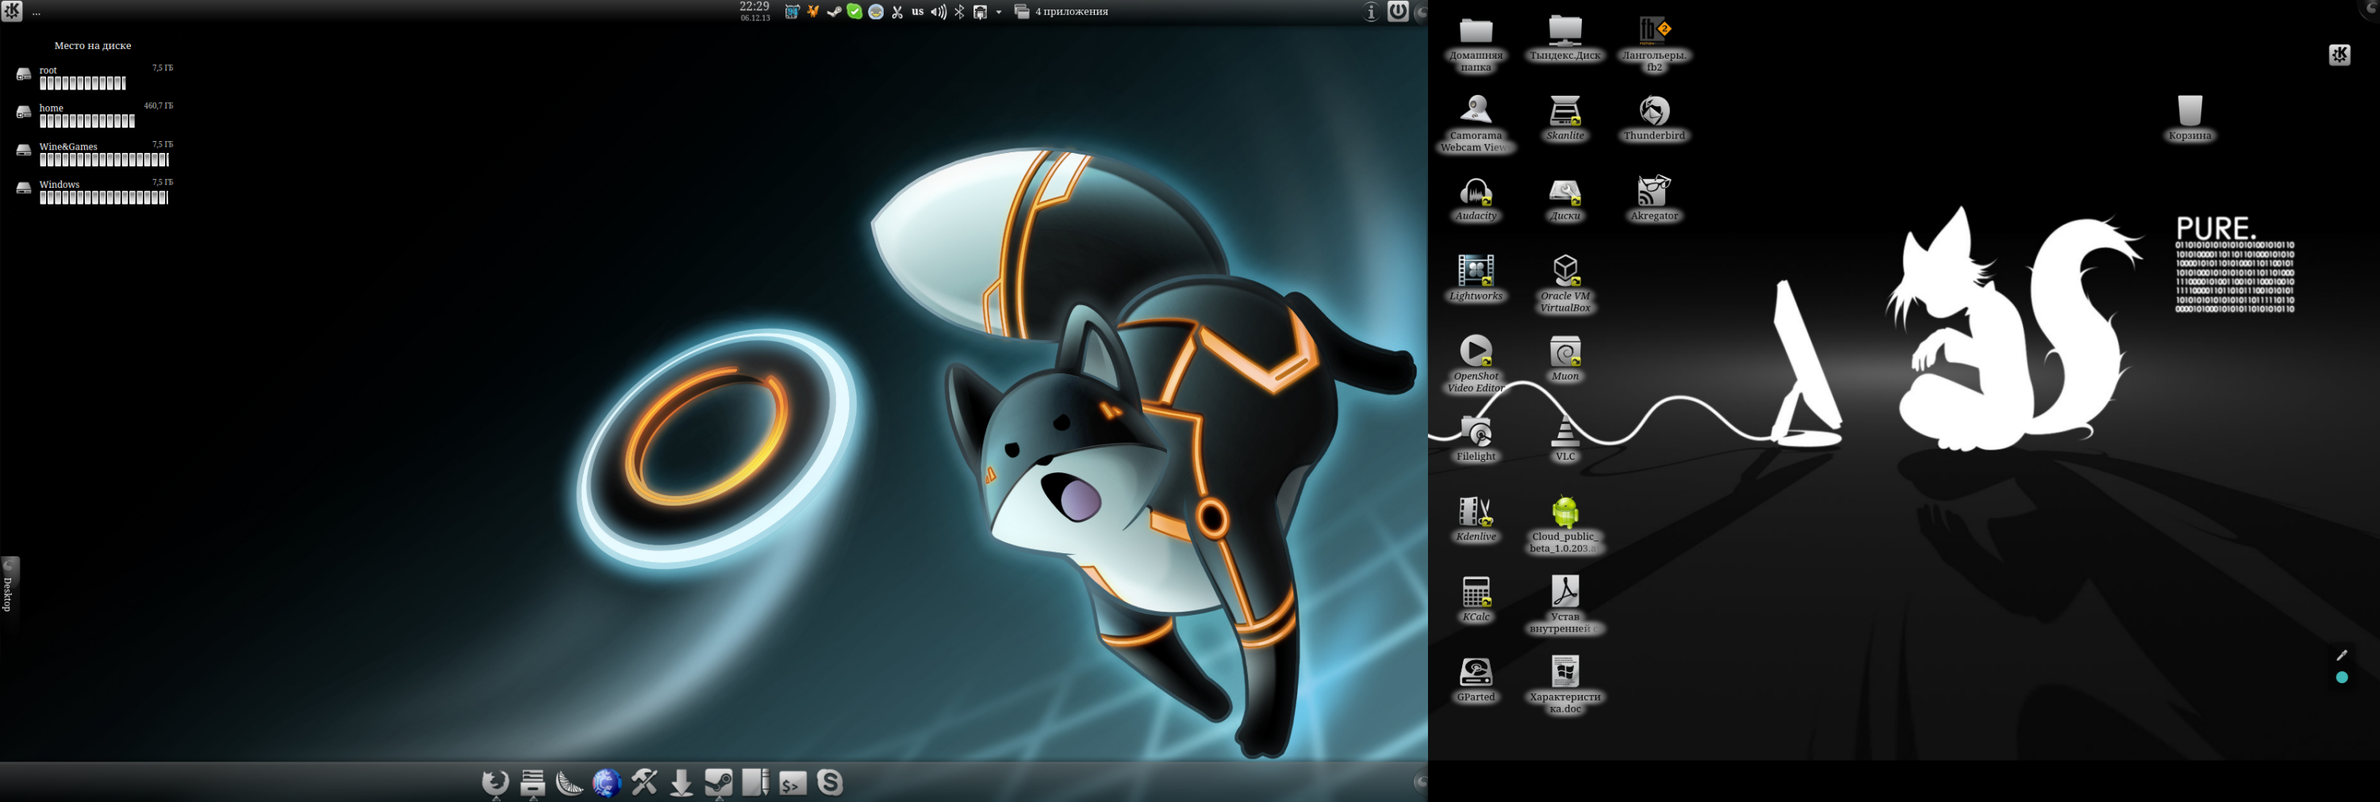2380x802 pixels.
Task: Launch Steam from the bottom dock
Action: tap(718, 783)
